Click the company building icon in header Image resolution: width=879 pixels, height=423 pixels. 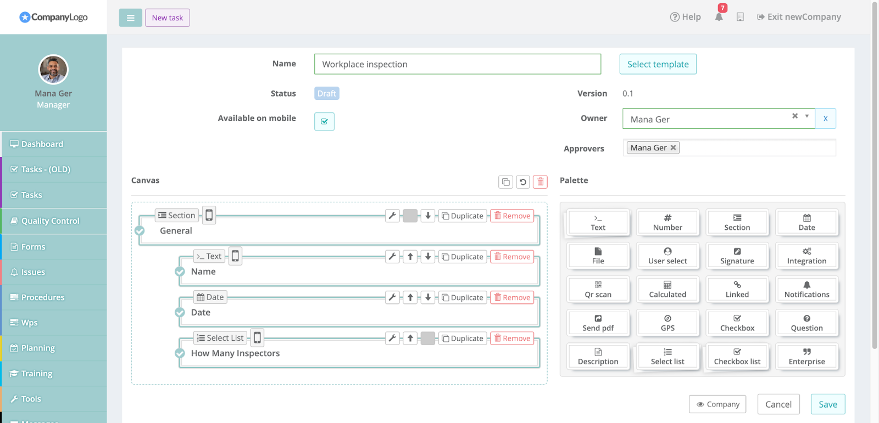(740, 17)
